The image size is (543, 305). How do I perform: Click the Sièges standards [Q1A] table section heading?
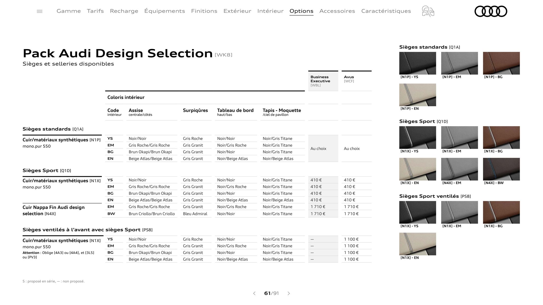pyautogui.click(x=53, y=129)
